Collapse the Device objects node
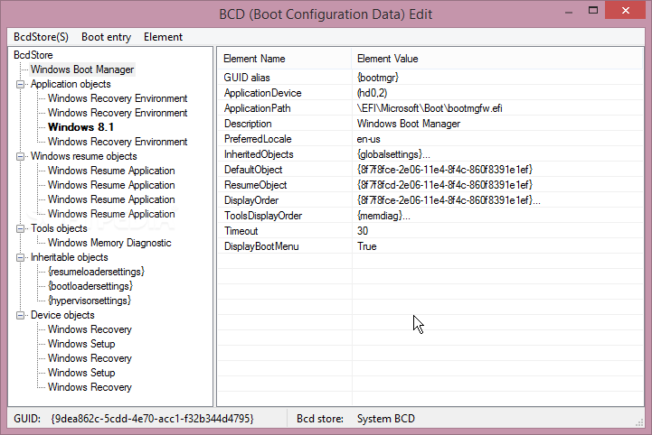This screenshot has width=652, height=435. (20, 315)
